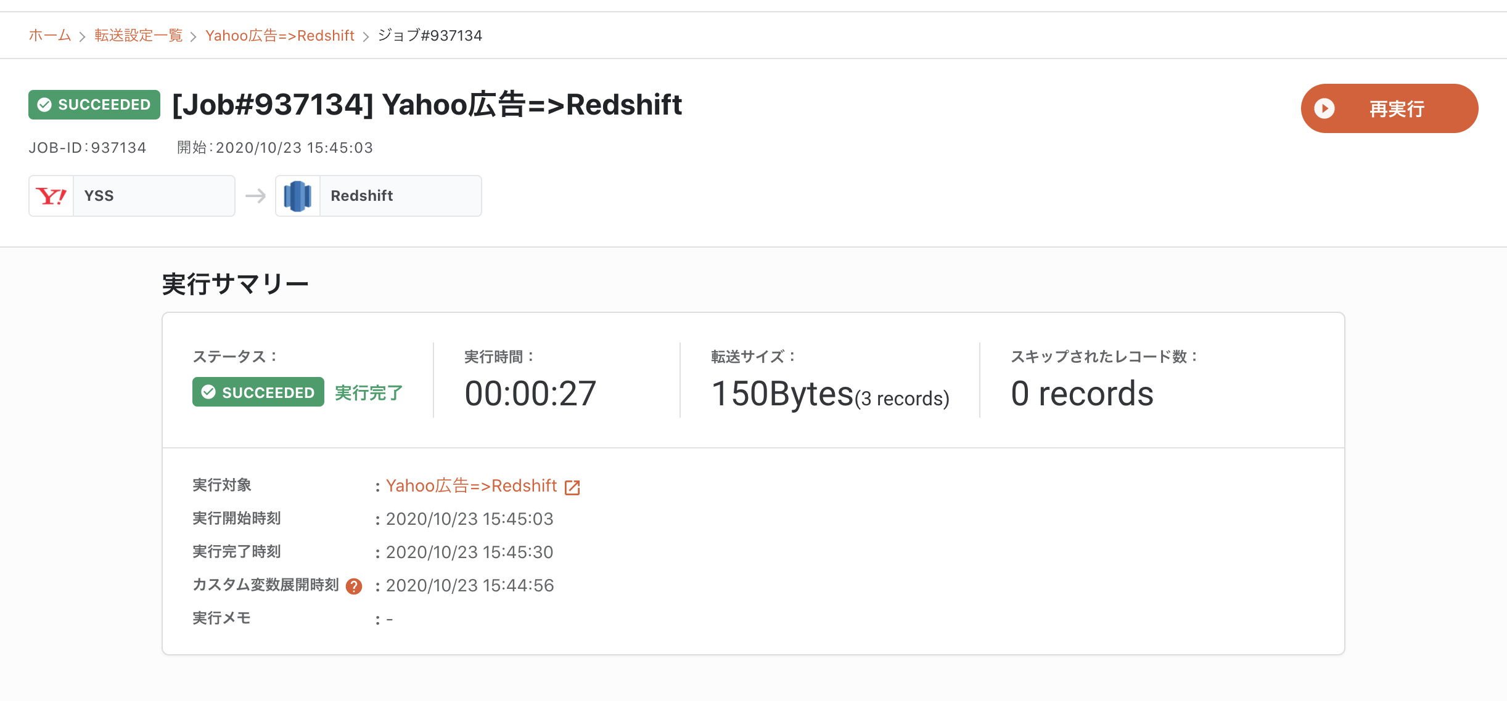Image resolution: width=1507 pixels, height=701 pixels.
Task: Click the checkmark icon in header SUCCEEDED badge
Action: [44, 105]
